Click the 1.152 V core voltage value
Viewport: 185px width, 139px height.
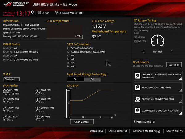(99, 26)
